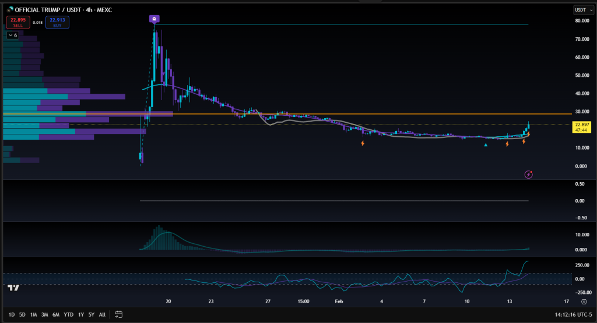This screenshot has width=597, height=323.
Task: Click the 40.000 price axis label
Action: [582, 94]
